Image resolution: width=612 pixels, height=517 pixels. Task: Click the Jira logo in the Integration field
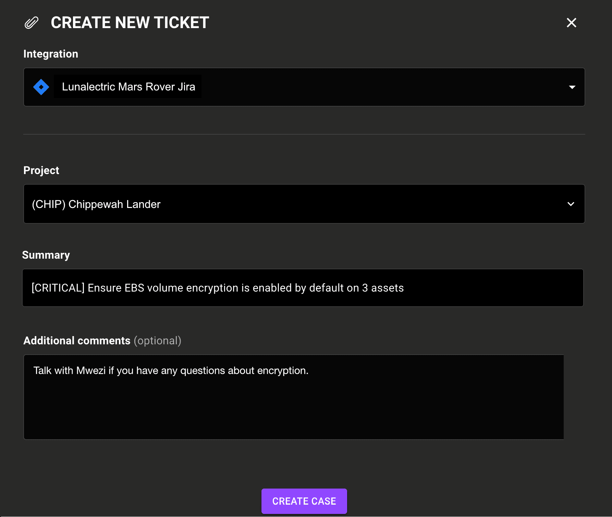(41, 87)
